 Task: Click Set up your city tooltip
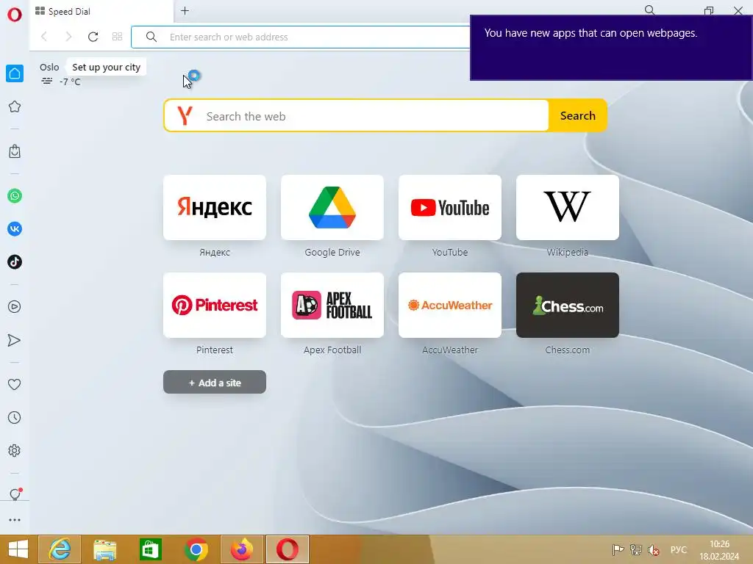tap(106, 67)
